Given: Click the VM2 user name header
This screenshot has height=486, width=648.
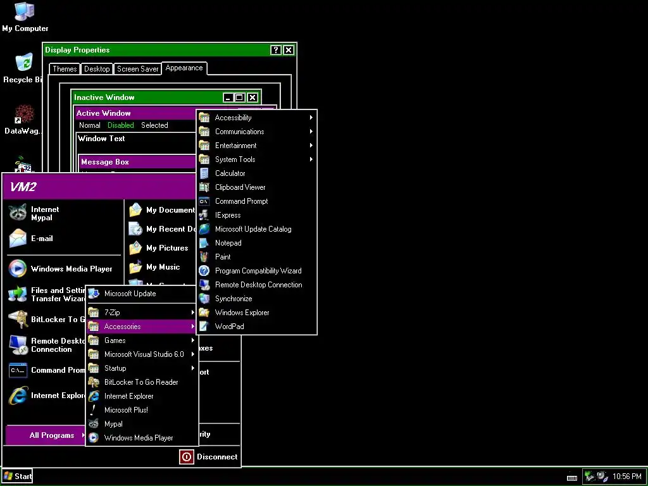Looking at the screenshot, I should (x=23, y=187).
